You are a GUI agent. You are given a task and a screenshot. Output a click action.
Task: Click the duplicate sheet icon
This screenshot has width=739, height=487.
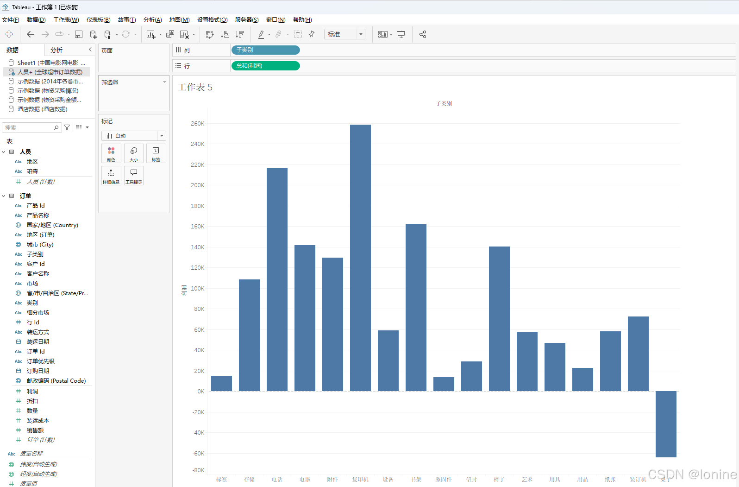pyautogui.click(x=170, y=34)
